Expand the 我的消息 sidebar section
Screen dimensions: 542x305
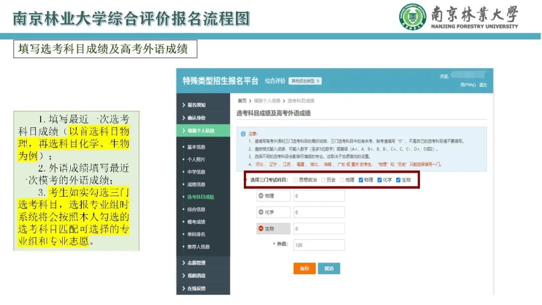[x=196, y=275]
